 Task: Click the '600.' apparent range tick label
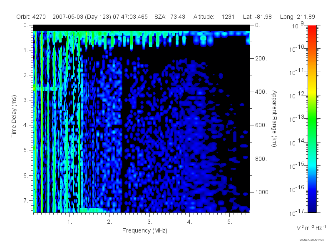pos(261,125)
